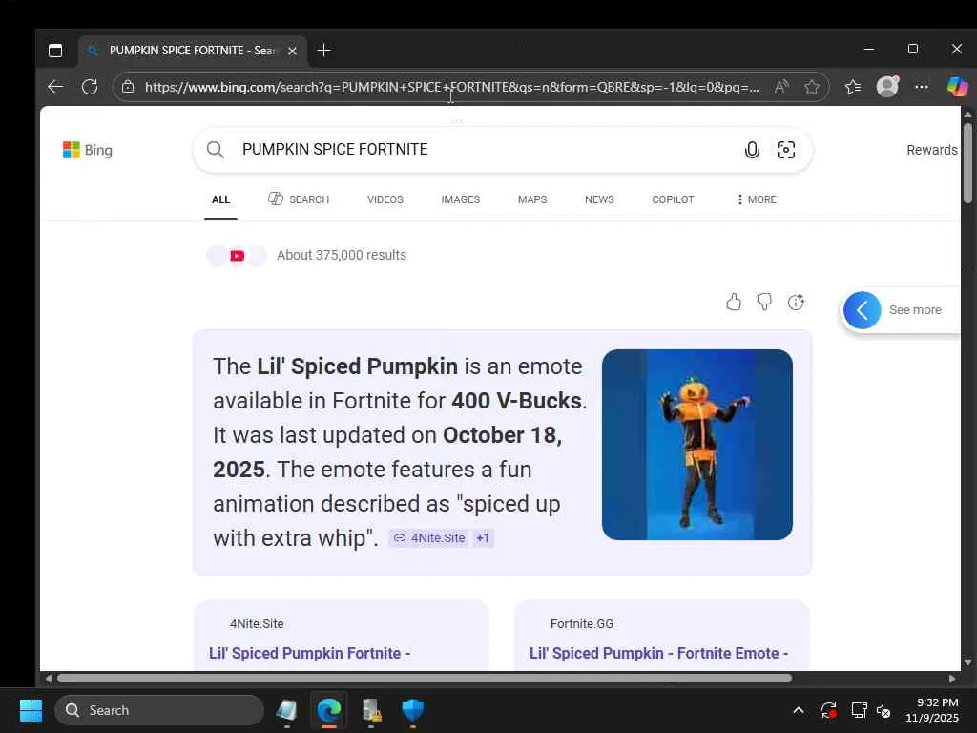Toggle the YouTube results filter switch
The image size is (977, 733).
click(x=237, y=256)
